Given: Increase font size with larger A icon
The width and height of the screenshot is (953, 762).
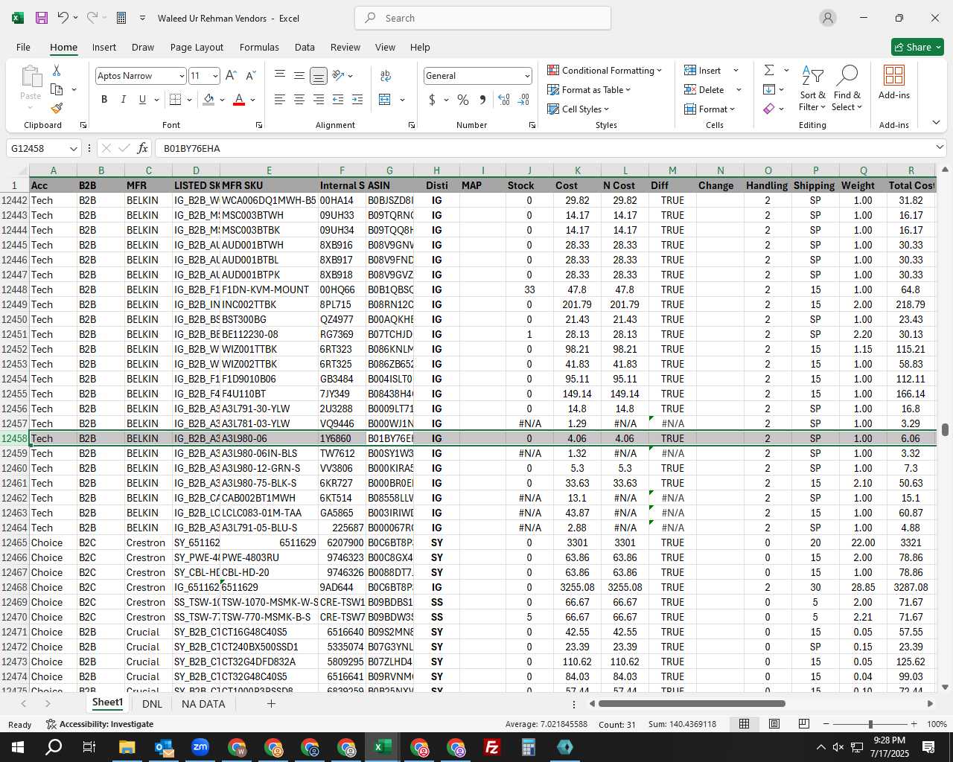Looking at the screenshot, I should click(231, 76).
